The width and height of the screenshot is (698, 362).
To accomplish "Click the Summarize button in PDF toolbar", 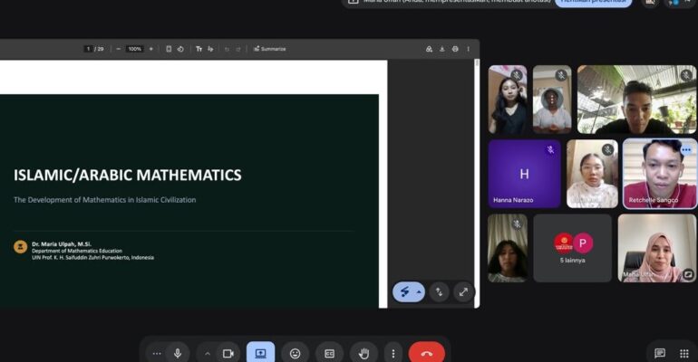I will click(x=270, y=49).
